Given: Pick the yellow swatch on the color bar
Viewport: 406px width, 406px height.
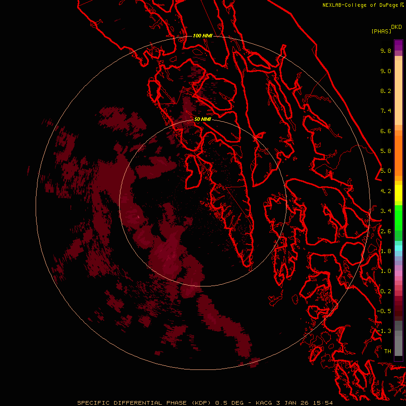Looking at the screenshot, I should [x=398, y=193].
